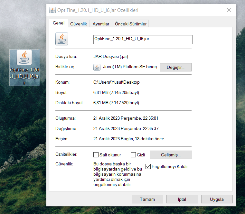
Task: Click the dialog title OptiFine_1.20.1_HD_U_I6.jar Özellikleri
Action: coord(98,10)
